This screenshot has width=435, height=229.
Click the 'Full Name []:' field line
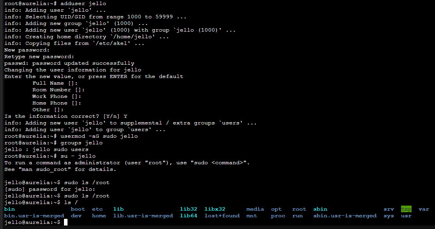pyautogui.click(x=55, y=83)
